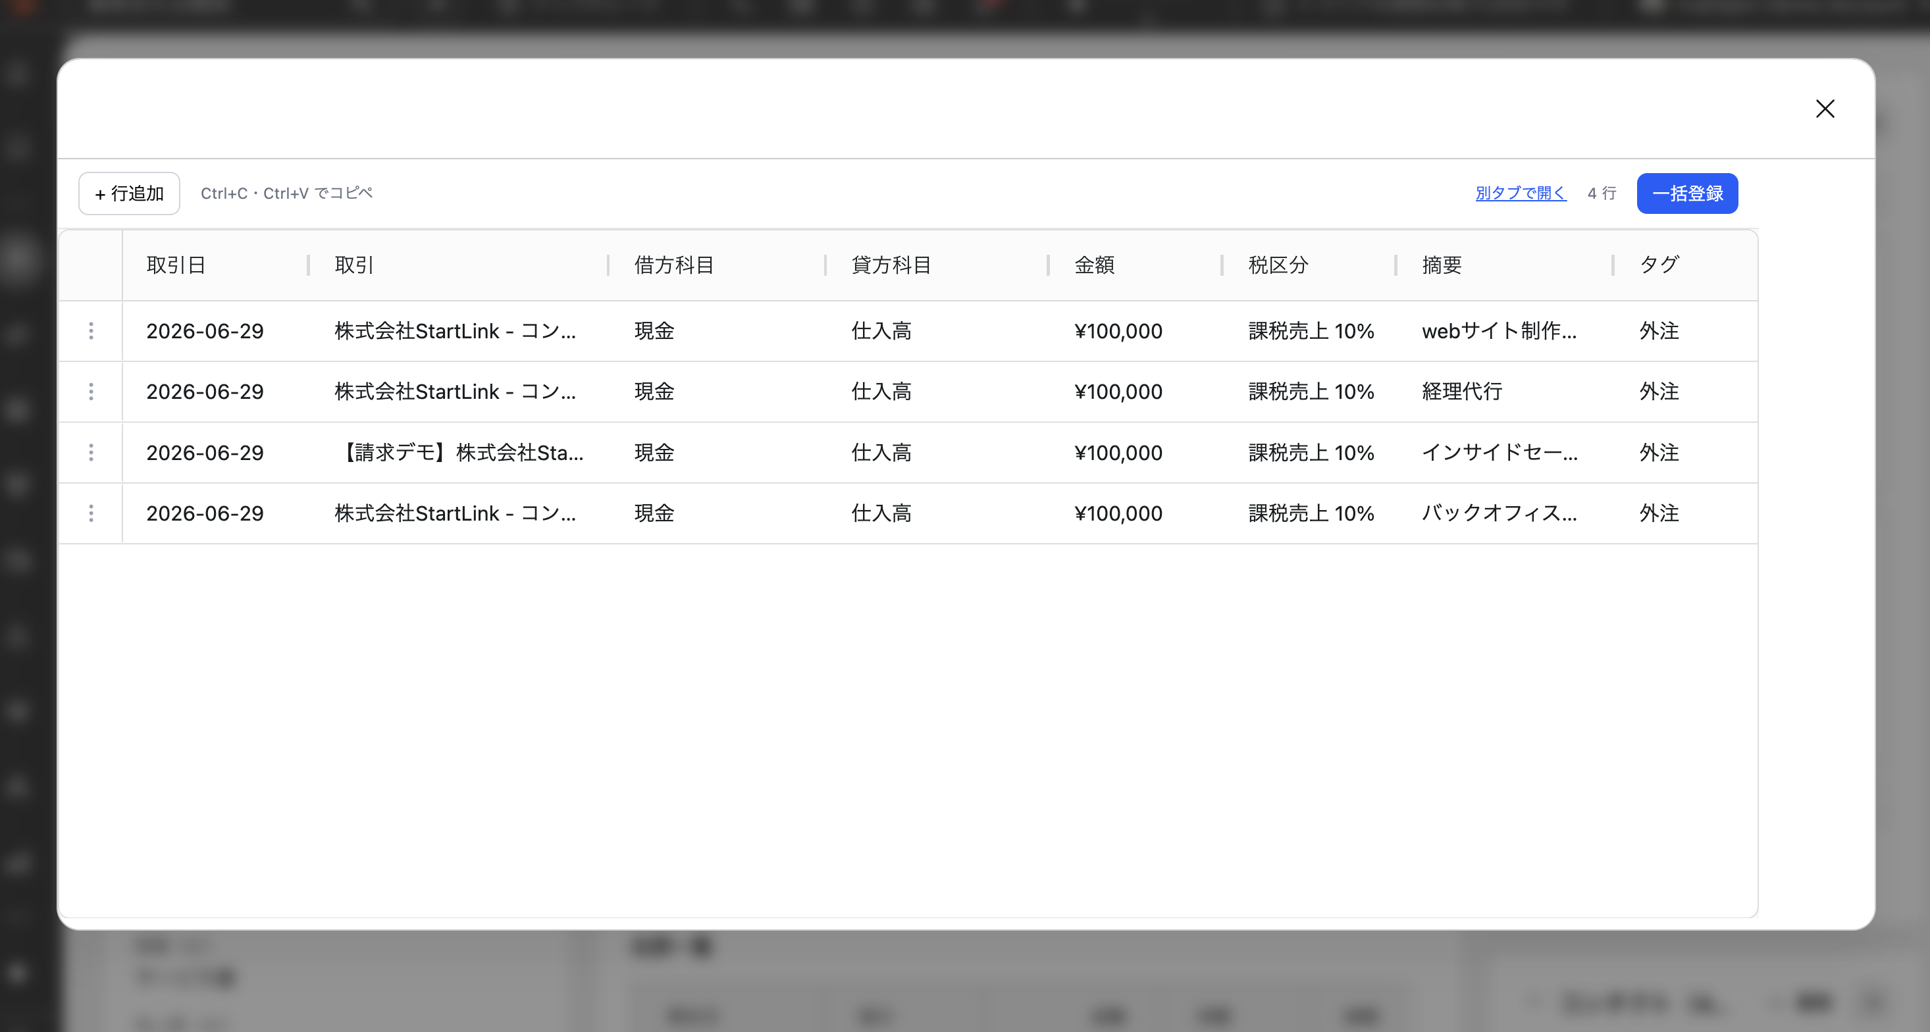Click the date cell in webサイト制作 row
The width and height of the screenshot is (1930, 1032).
pos(216,331)
